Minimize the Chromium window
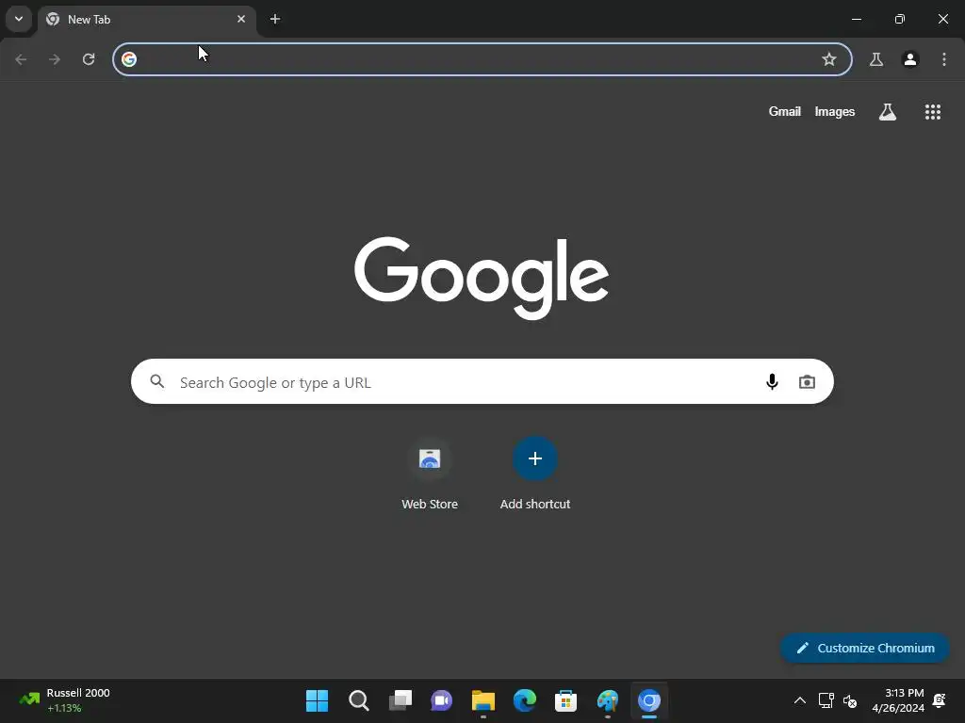 point(856,19)
